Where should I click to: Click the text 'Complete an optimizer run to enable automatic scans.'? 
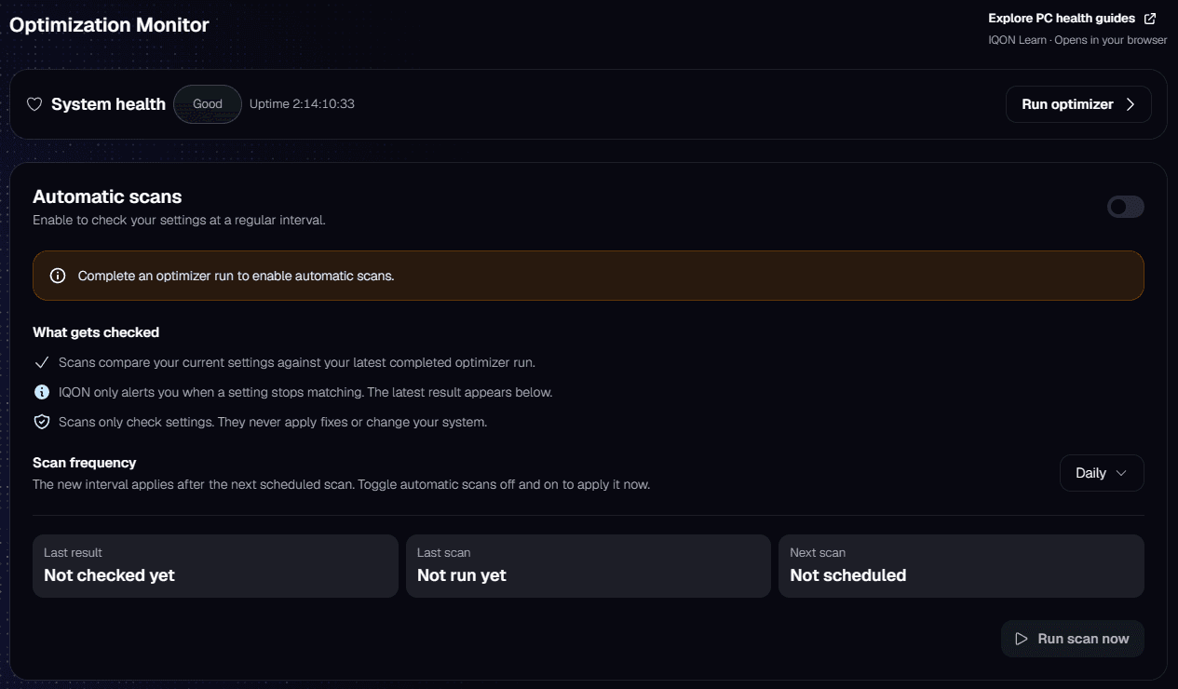pos(237,276)
